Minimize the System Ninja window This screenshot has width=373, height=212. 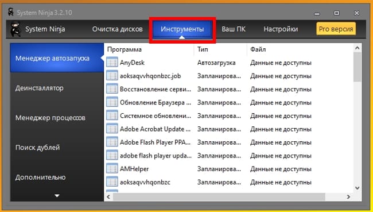point(317,13)
